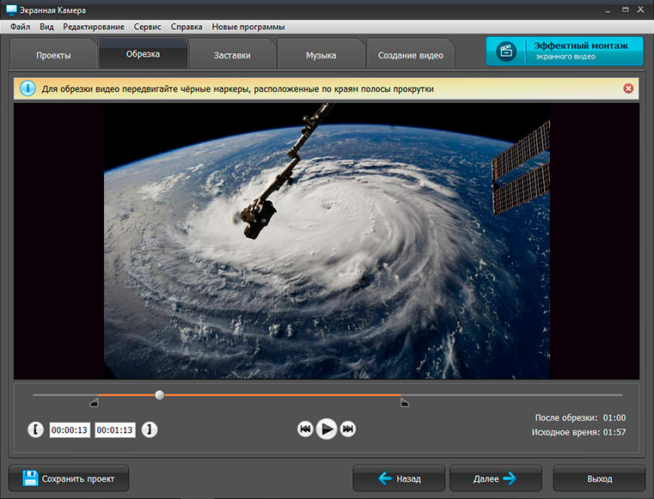The width and height of the screenshot is (654, 499).
Task: Click the Далее button
Action: pos(495,478)
